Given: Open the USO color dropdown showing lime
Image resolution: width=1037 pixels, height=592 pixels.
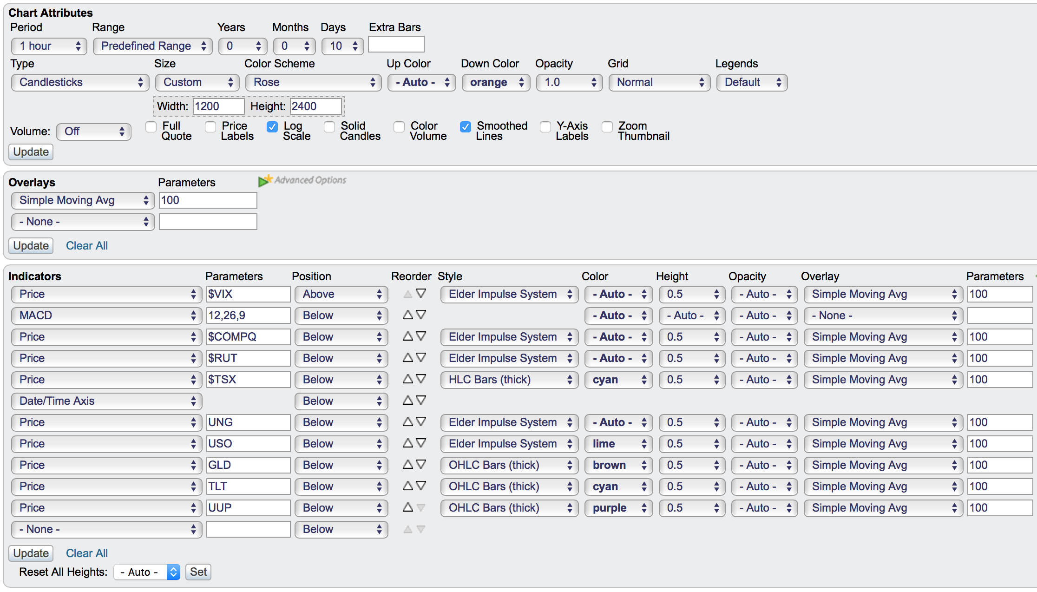Looking at the screenshot, I should pyautogui.click(x=618, y=444).
